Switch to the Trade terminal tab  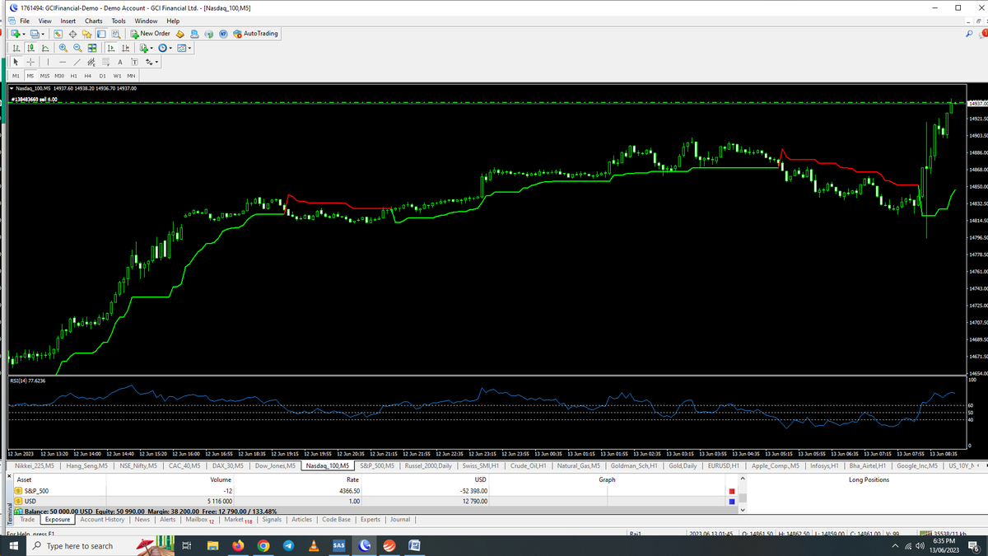(27, 520)
